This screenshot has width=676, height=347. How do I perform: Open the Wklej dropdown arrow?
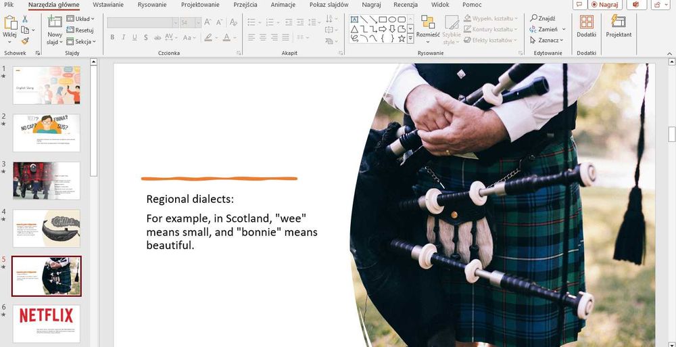click(9, 43)
